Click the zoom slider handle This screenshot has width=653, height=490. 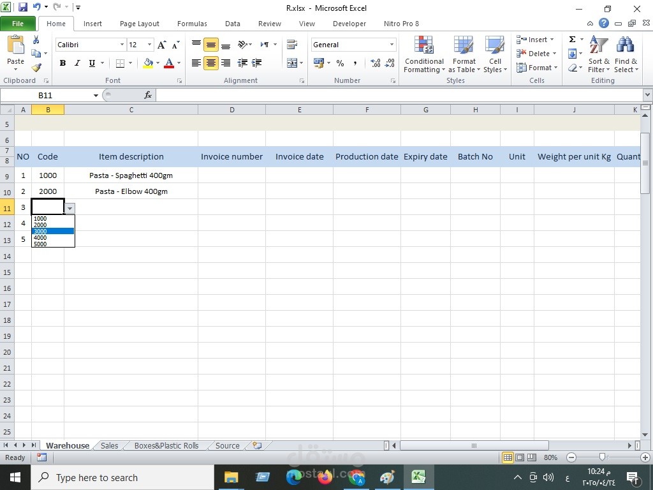click(601, 457)
